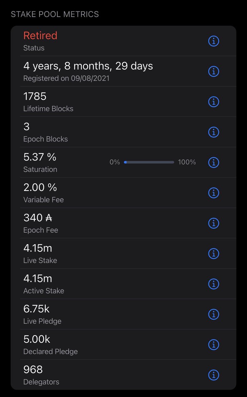
Task: Open Active Stake info icon
Action: coord(214,284)
